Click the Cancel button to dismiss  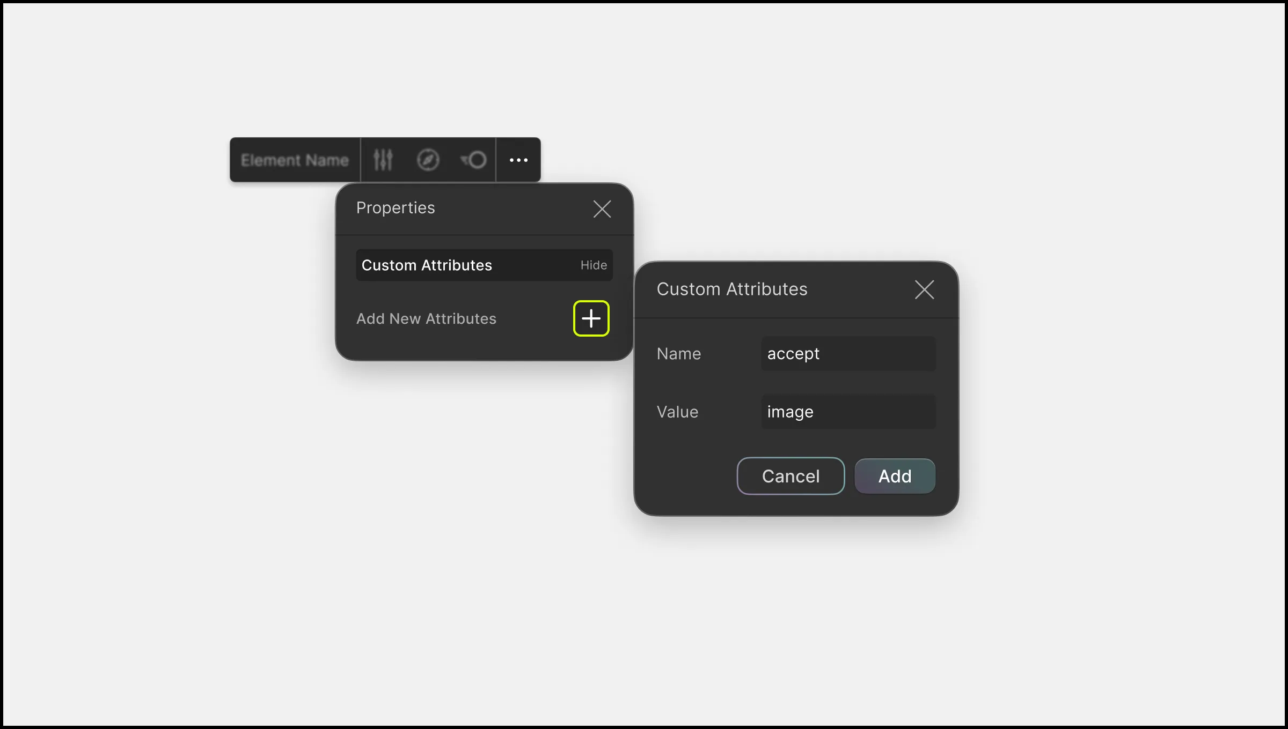(x=791, y=475)
